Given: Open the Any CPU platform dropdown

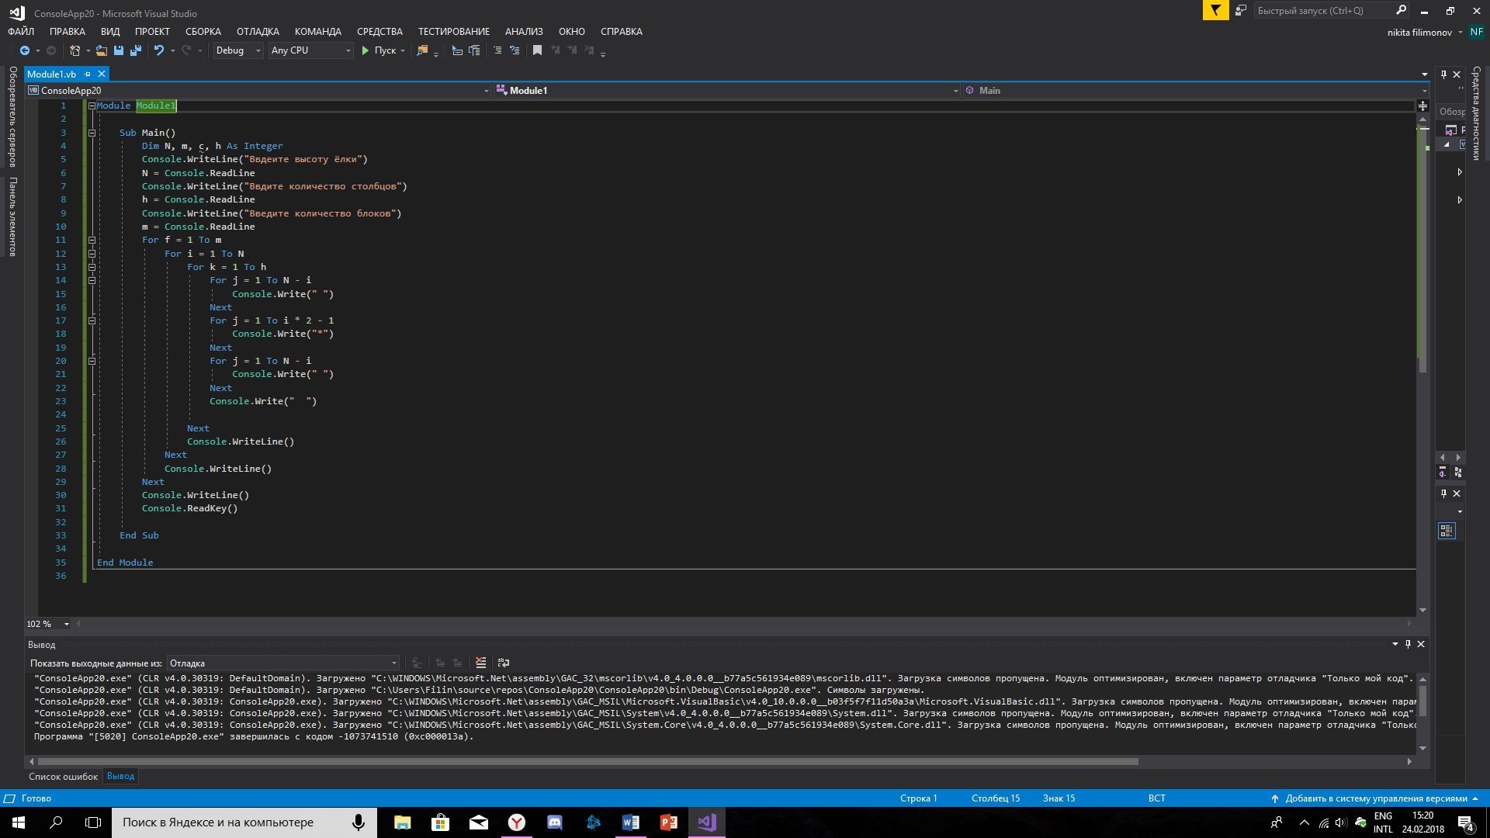Looking at the screenshot, I should [x=310, y=50].
